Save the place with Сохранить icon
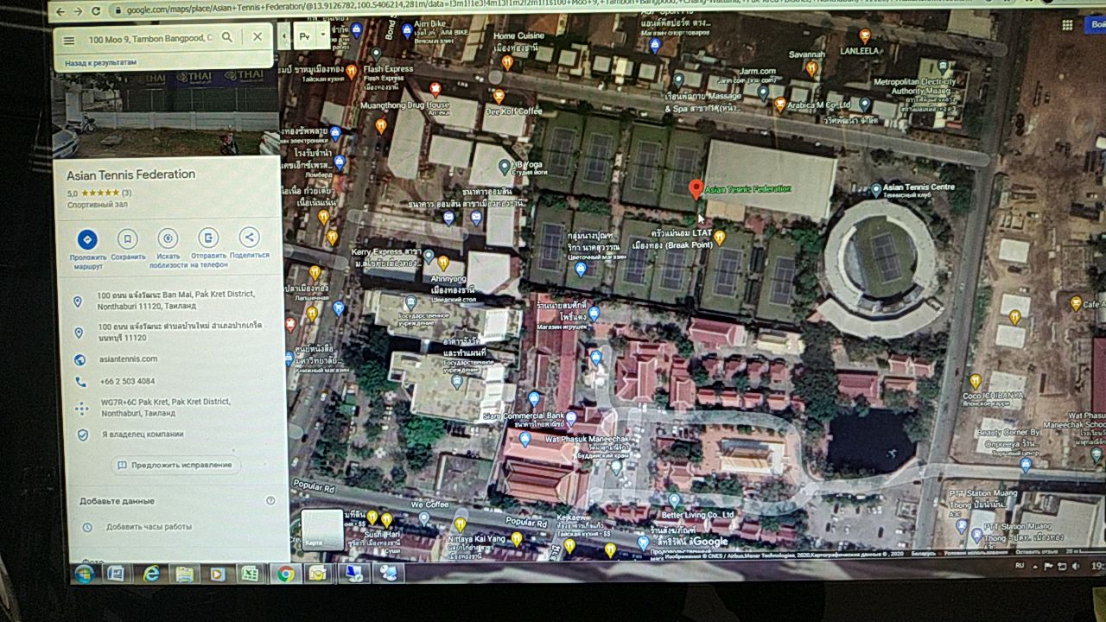Viewport: 1106px width, 622px height. tap(128, 238)
